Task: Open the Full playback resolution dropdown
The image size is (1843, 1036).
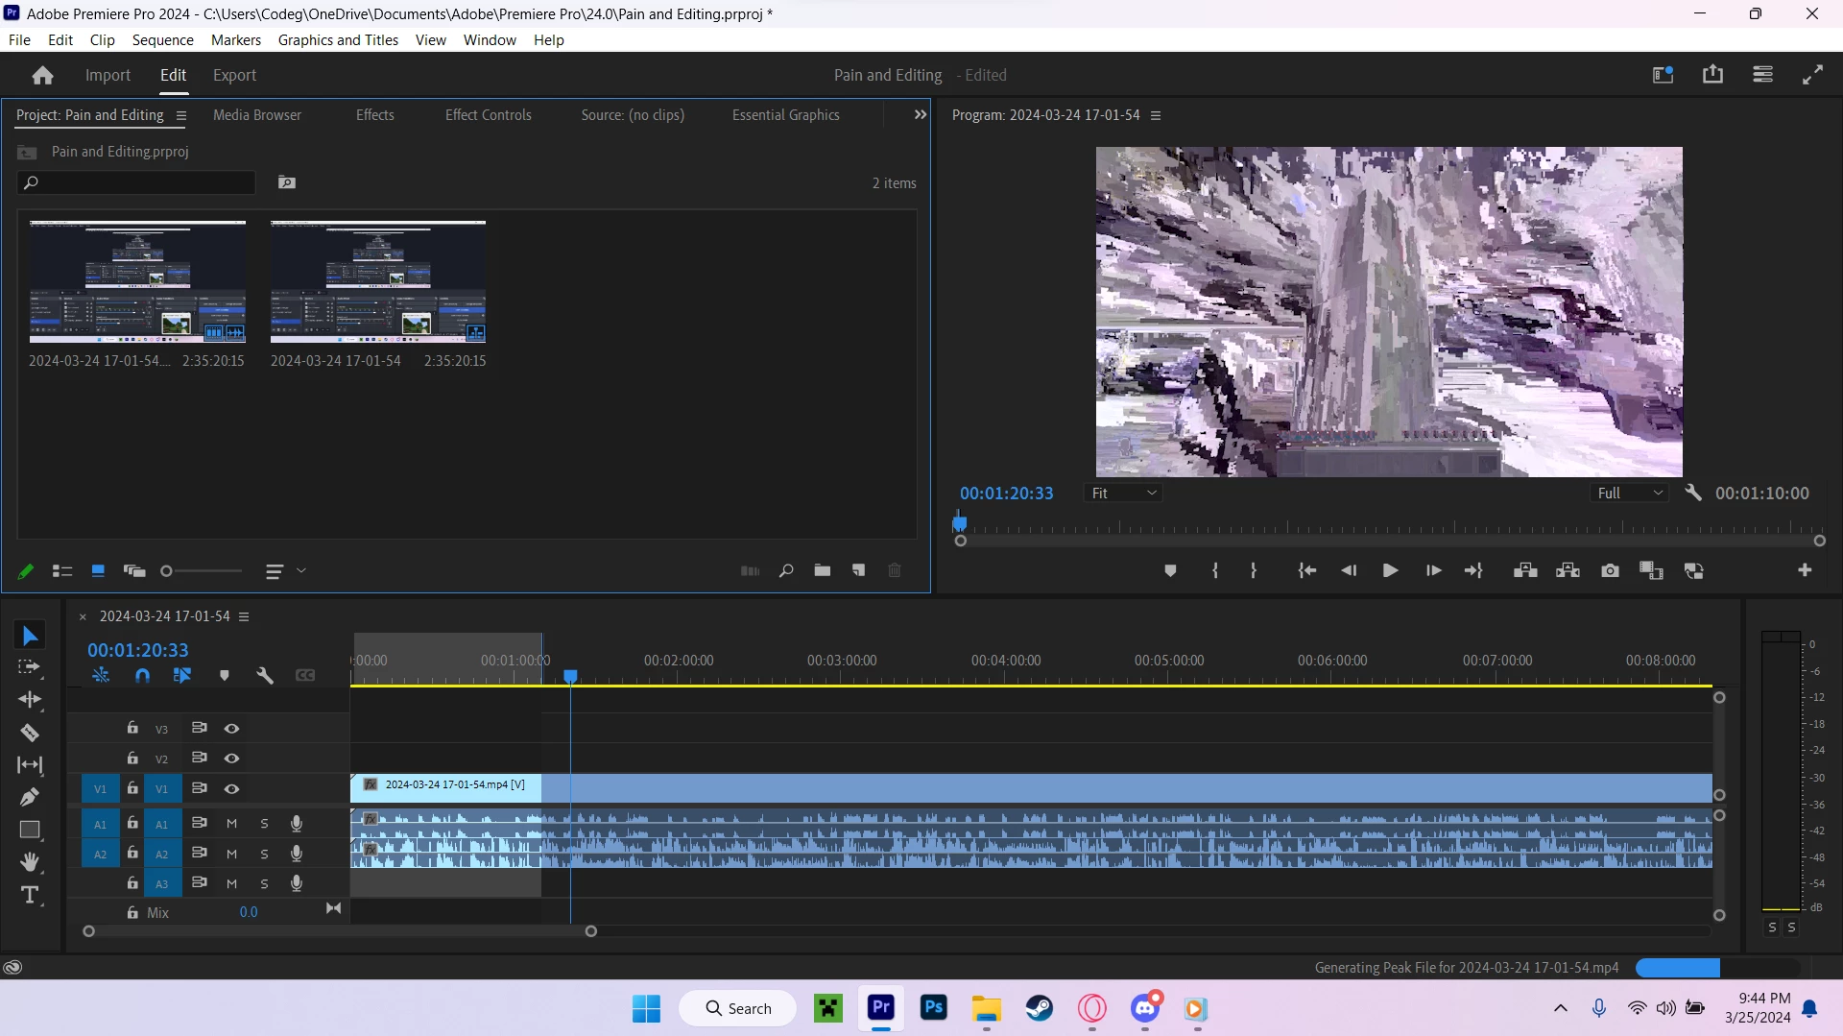Action: pyautogui.click(x=1629, y=493)
